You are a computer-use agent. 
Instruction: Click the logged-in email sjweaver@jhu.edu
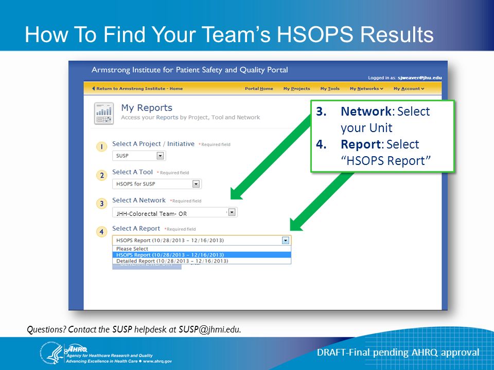420,78
